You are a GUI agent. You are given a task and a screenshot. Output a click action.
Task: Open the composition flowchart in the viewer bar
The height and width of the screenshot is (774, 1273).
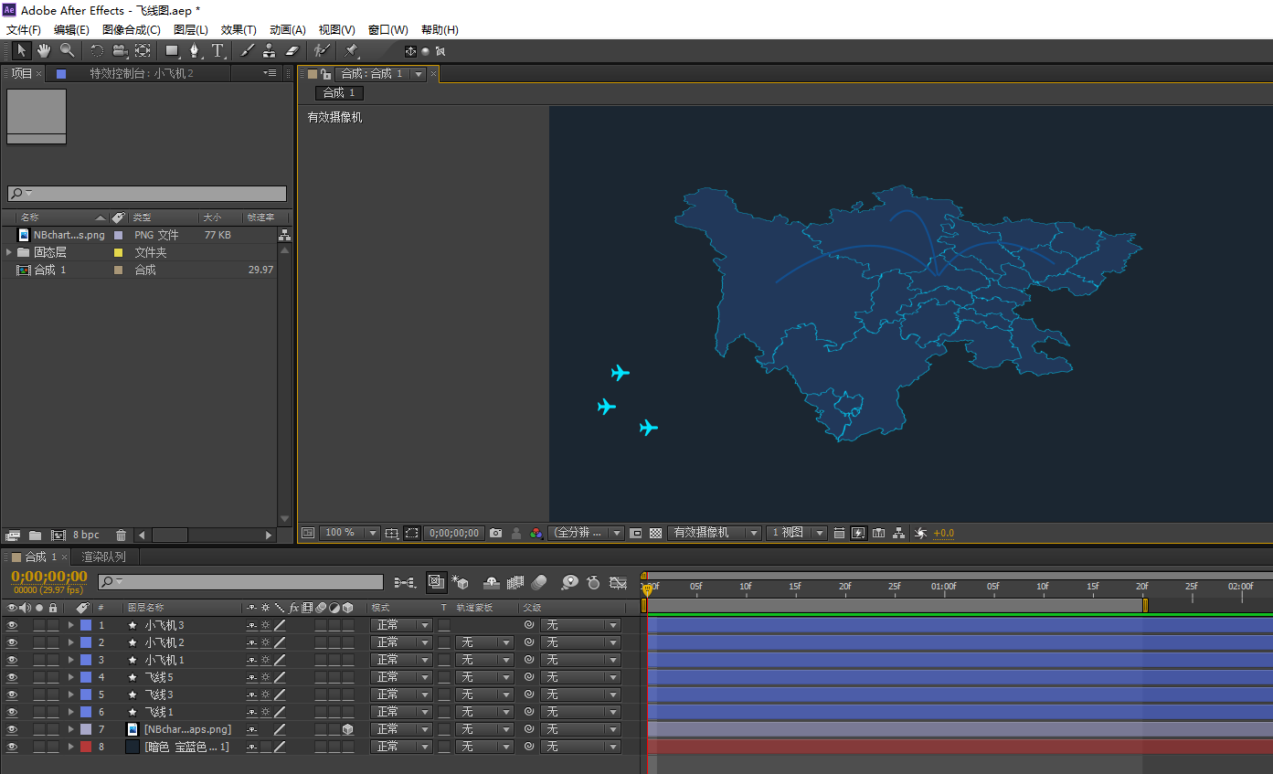899,533
